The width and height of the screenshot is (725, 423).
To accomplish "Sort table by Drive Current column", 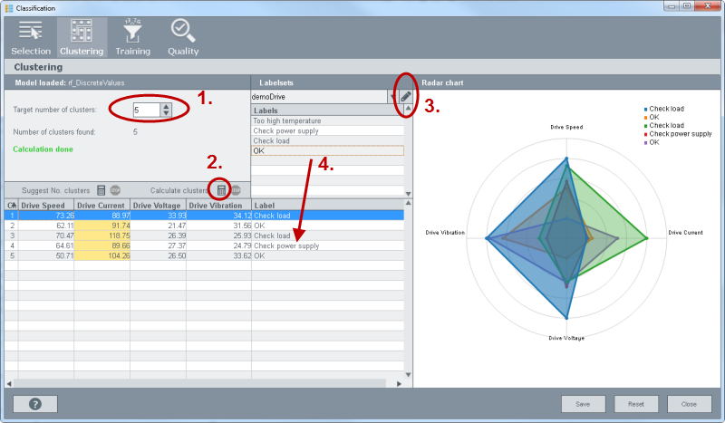I will [101, 206].
